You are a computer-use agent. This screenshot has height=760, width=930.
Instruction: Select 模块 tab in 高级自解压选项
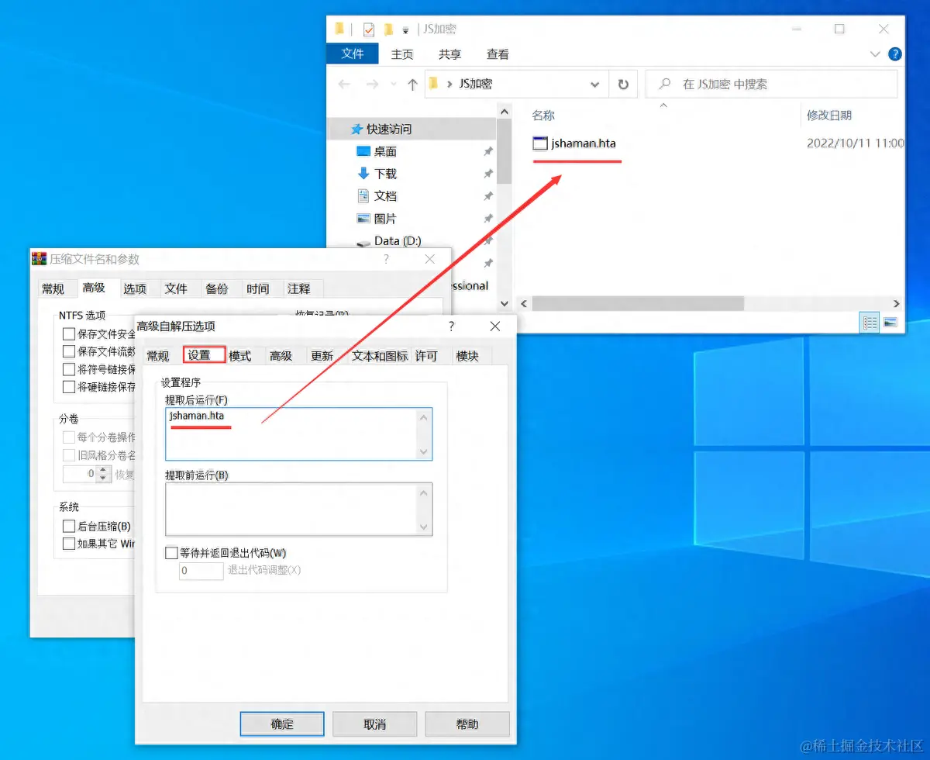click(467, 356)
